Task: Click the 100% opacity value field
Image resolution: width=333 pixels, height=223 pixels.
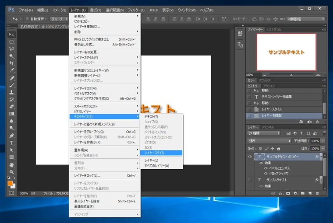Action: point(315,141)
